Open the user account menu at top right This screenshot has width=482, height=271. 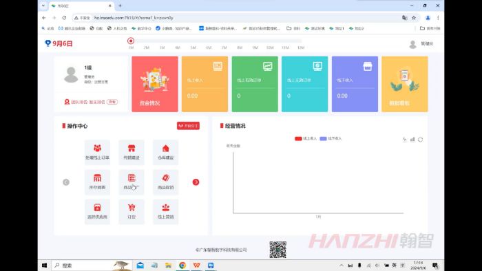click(x=421, y=44)
